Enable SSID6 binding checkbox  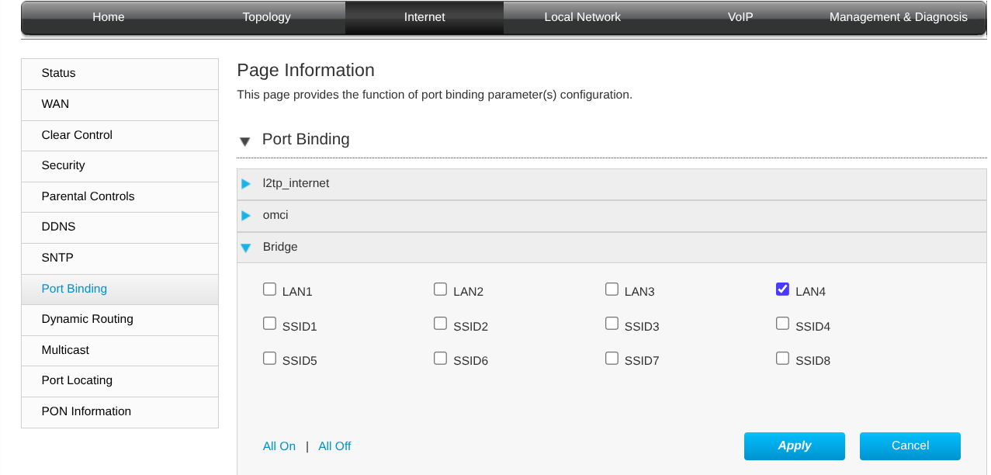[440, 358]
